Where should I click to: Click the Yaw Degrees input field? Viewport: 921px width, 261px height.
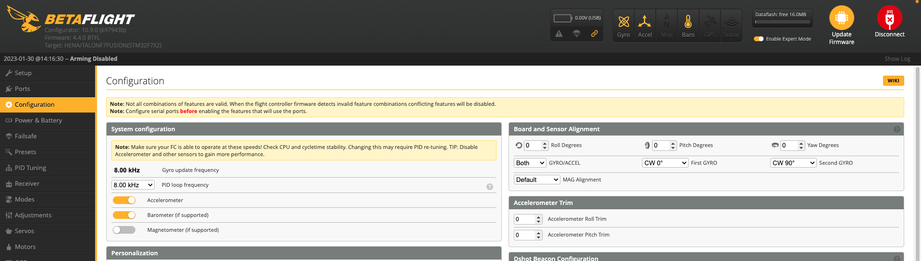792,145
